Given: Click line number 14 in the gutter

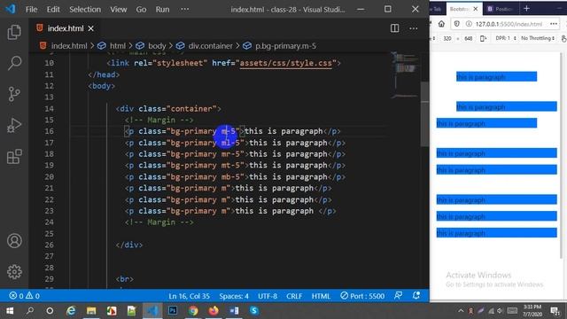Looking at the screenshot, I should [x=50, y=108].
